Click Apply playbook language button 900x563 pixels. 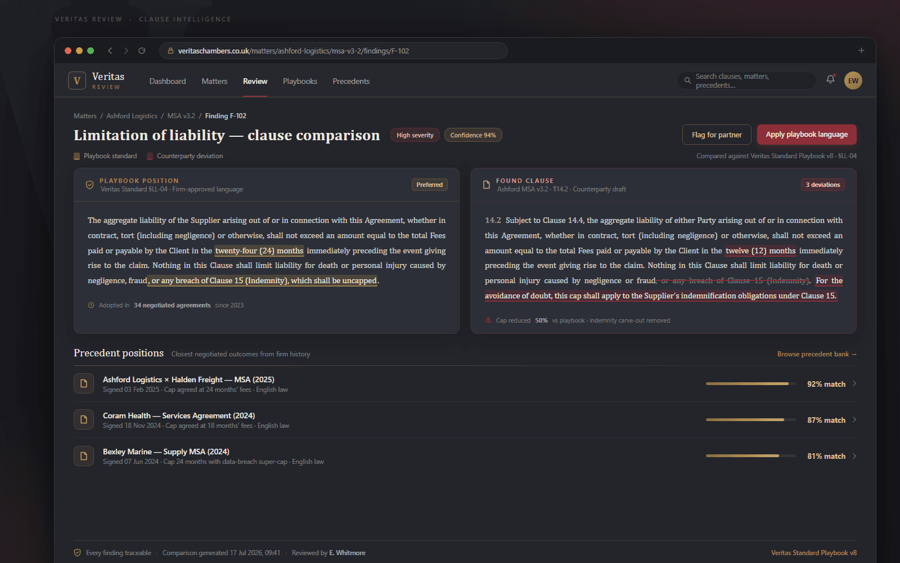click(x=807, y=135)
